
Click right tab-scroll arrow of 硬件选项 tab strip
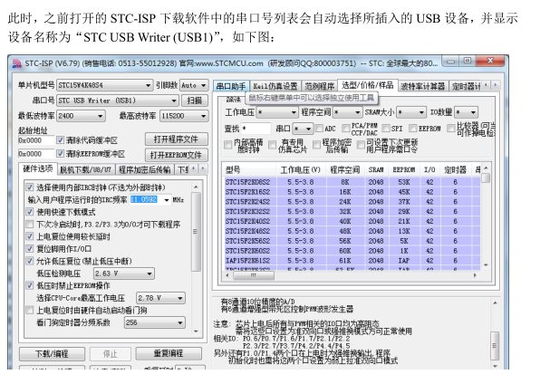pyautogui.click(x=202, y=168)
